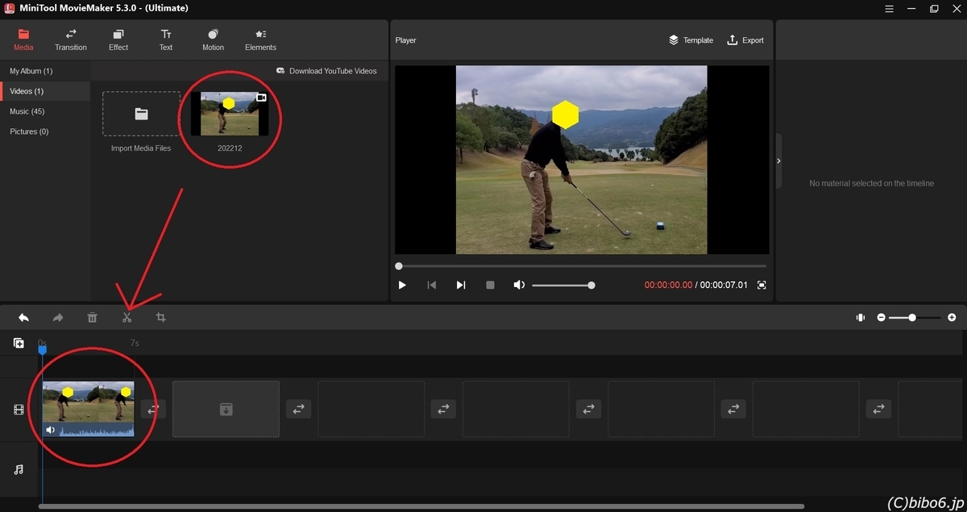The width and height of the screenshot is (967, 512).
Task: Click the 00:00:00.00 current time display
Action: (668, 285)
